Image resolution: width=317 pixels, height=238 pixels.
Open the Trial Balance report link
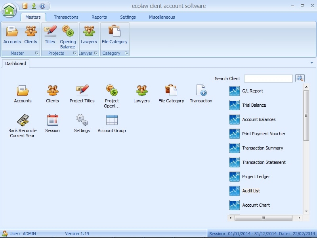pos(254,105)
